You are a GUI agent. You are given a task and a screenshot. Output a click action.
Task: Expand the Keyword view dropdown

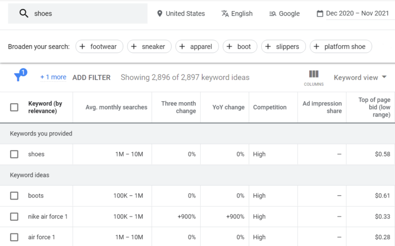pyautogui.click(x=360, y=77)
